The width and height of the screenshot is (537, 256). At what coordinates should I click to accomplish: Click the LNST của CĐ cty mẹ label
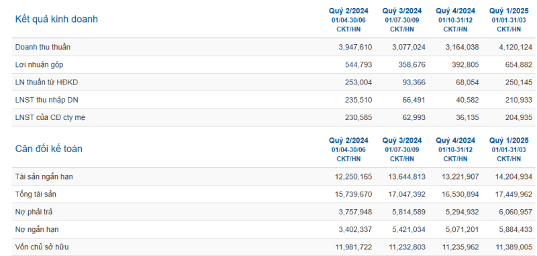point(50,117)
